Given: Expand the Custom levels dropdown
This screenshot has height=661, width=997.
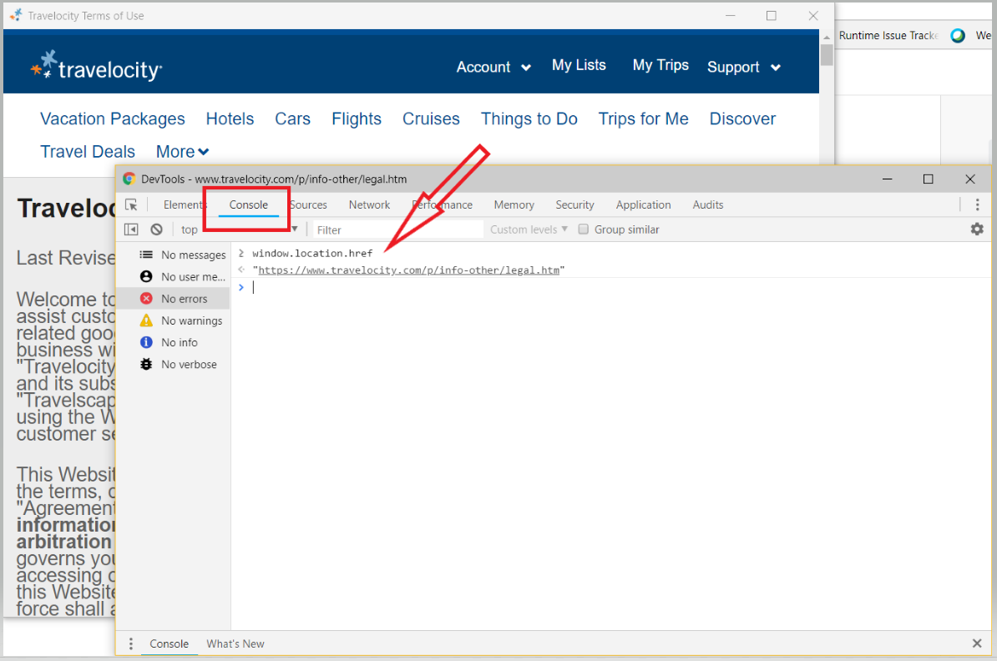Looking at the screenshot, I should click(529, 230).
